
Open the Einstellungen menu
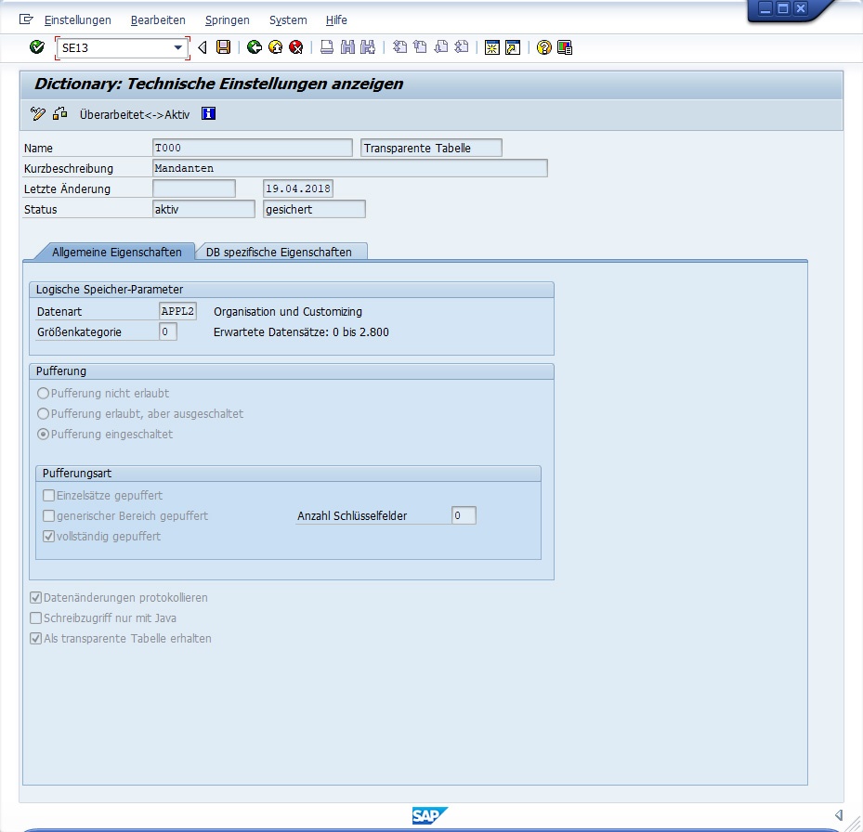tap(78, 20)
